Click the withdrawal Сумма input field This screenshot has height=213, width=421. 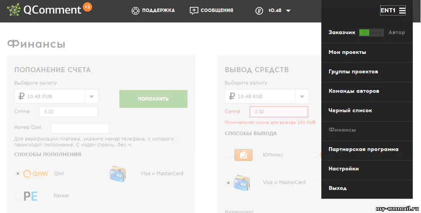click(278, 111)
